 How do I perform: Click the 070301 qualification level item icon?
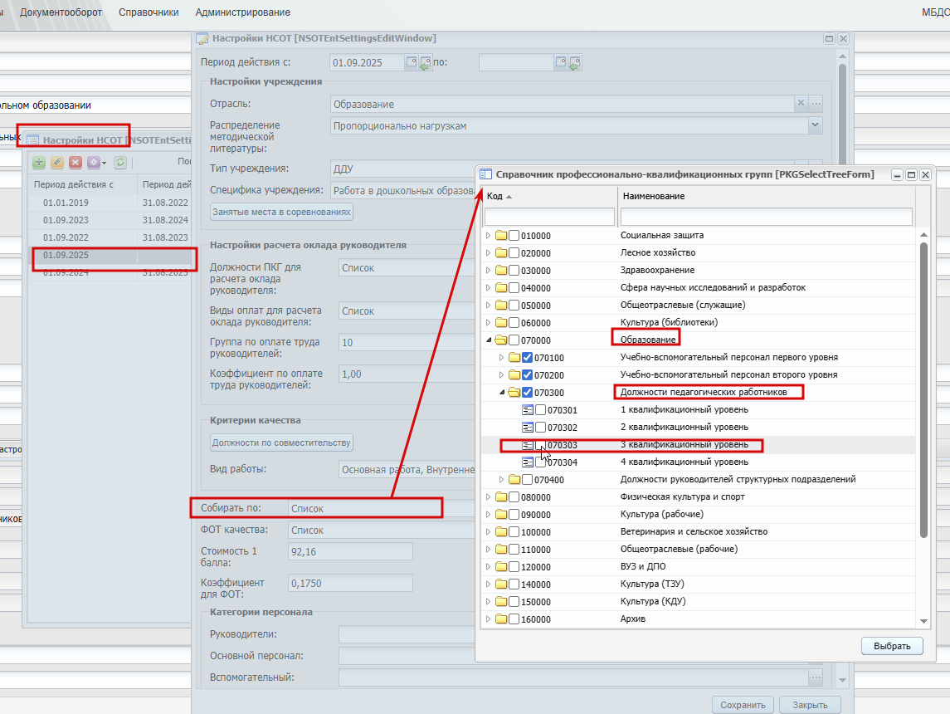pyautogui.click(x=528, y=410)
